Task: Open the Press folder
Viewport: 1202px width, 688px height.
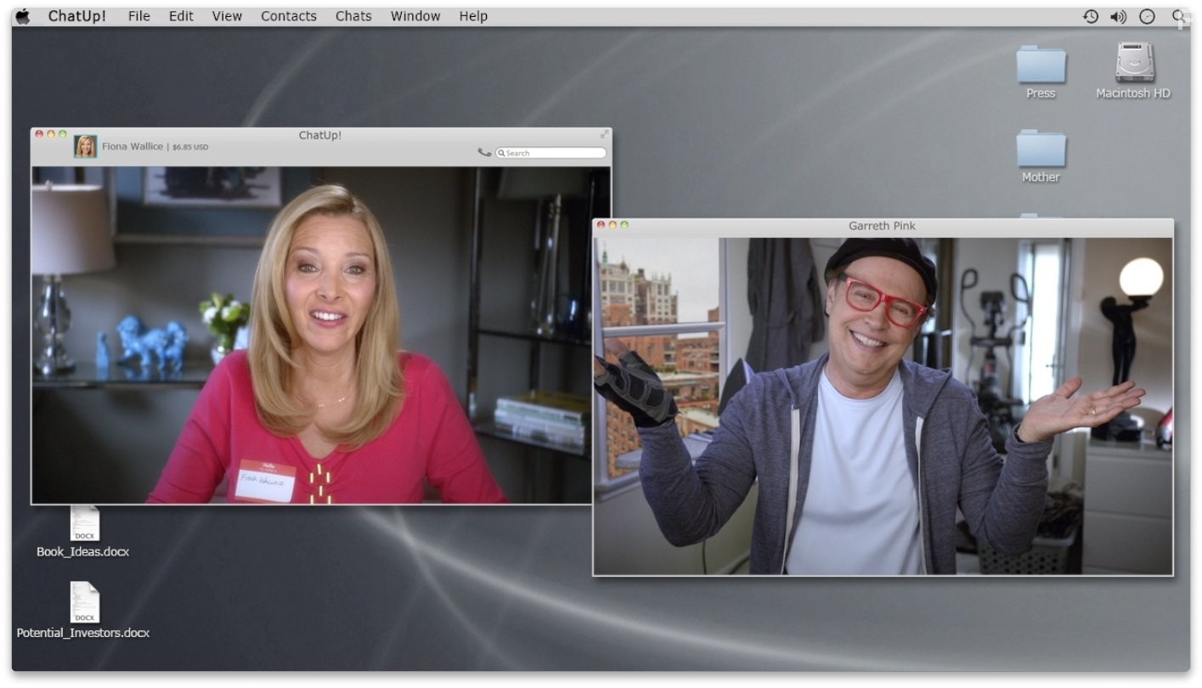Action: 1040,65
